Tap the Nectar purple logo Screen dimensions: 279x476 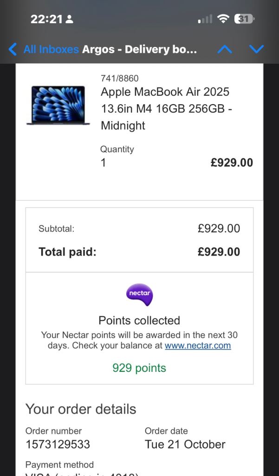(139, 295)
